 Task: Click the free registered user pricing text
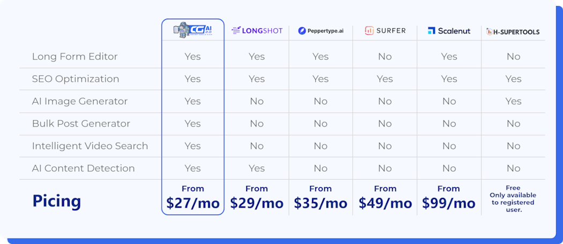point(513,199)
